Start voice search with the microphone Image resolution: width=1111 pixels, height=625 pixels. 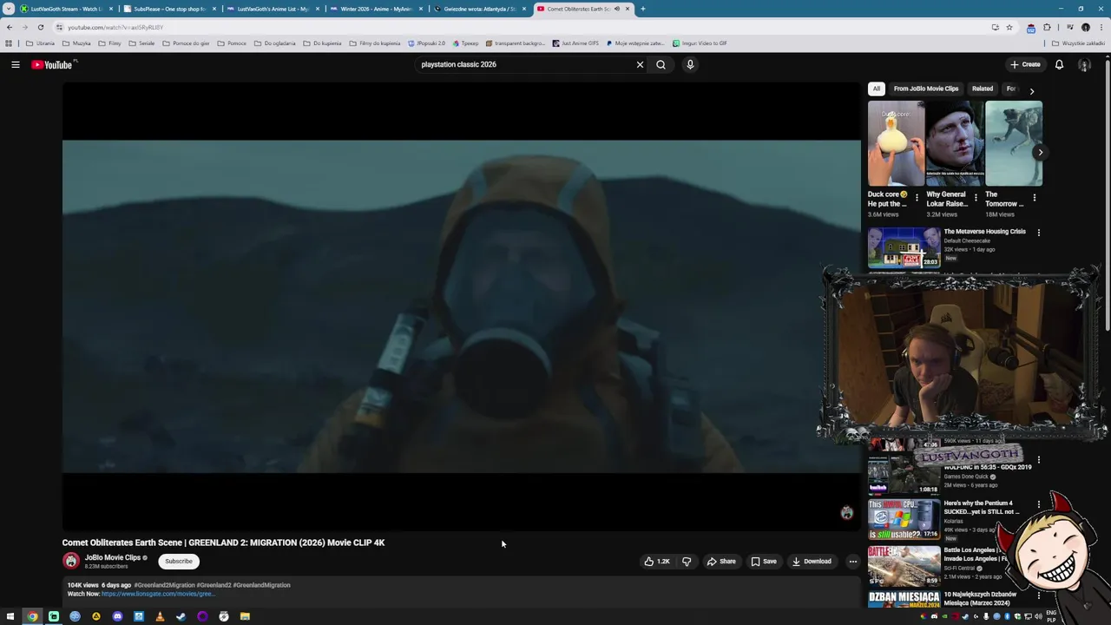[x=690, y=64]
